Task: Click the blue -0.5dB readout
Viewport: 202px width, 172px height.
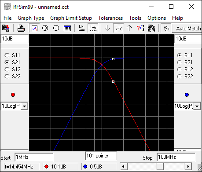Action: [x=99, y=167]
